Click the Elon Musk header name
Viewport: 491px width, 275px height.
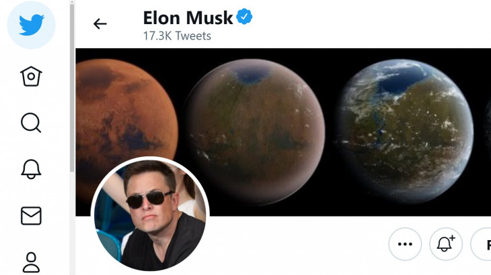[x=188, y=18]
